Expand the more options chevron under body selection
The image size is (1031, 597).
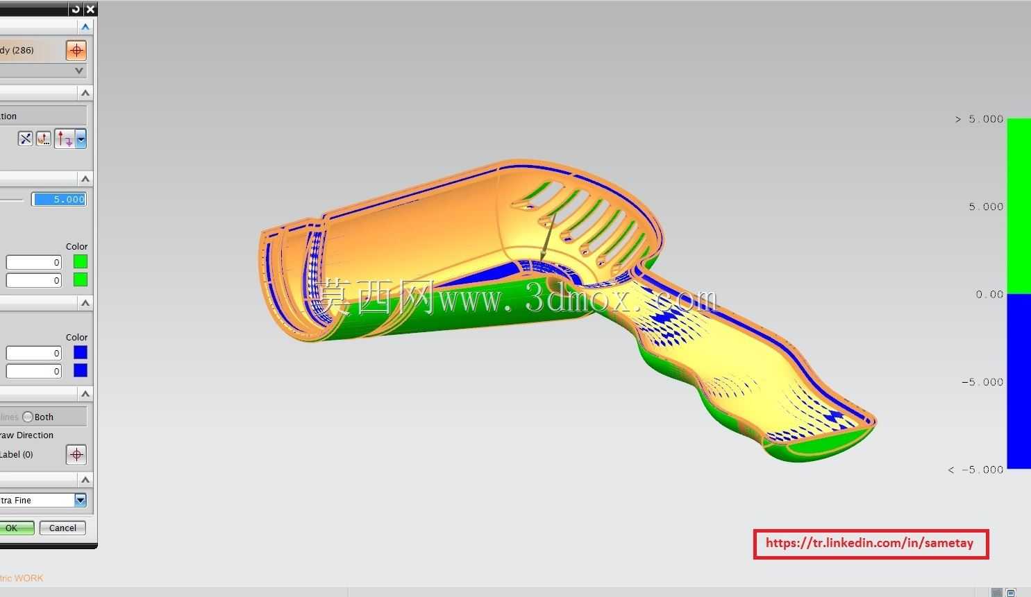(79, 71)
